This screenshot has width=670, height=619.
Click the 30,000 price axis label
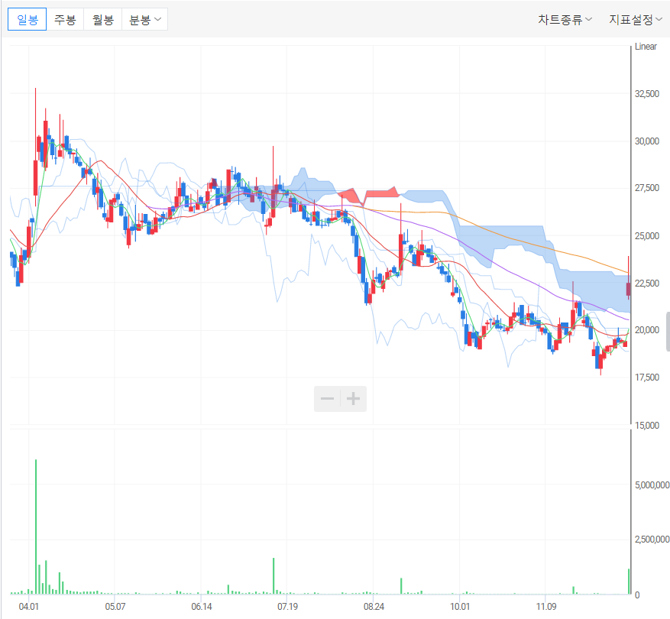pos(647,141)
